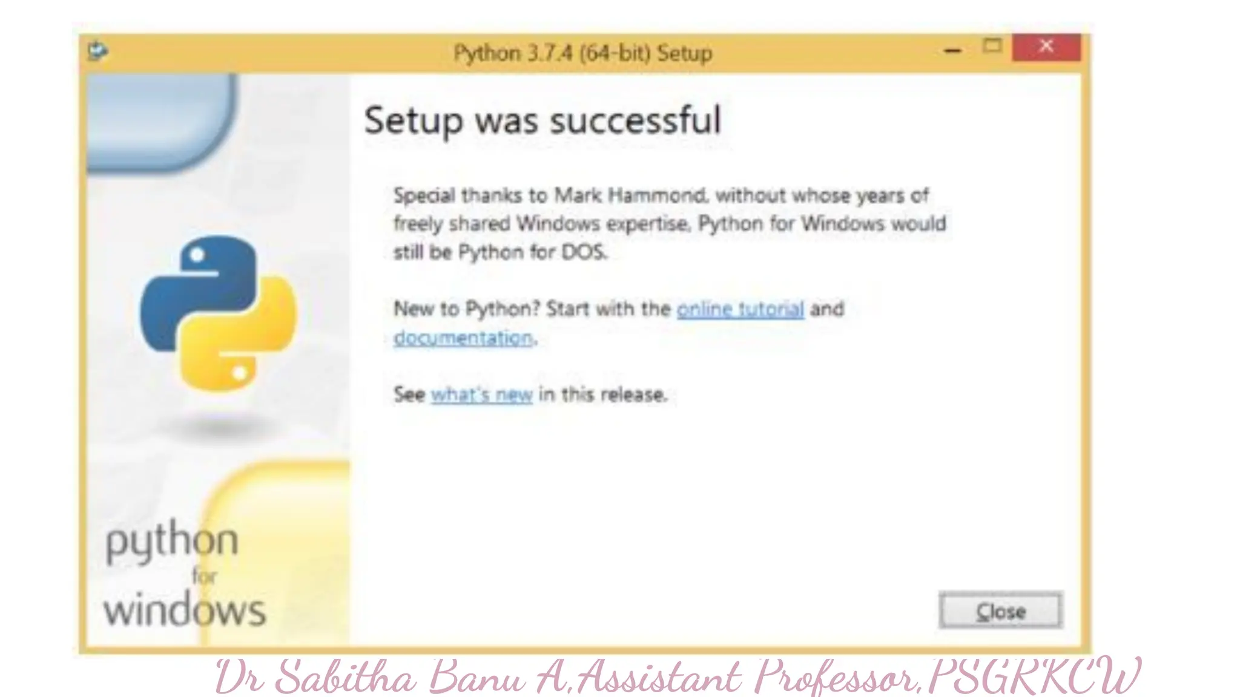This screenshot has width=1240, height=697.
Task: Close the setup using the red X
Action: point(1046,47)
